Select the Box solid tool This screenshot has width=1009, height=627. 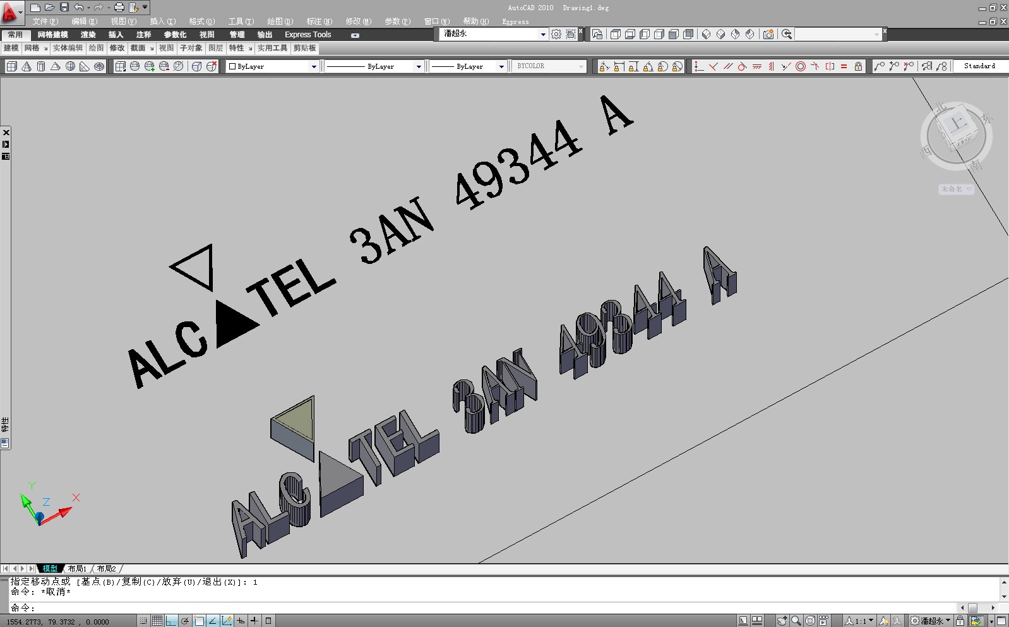[12, 66]
